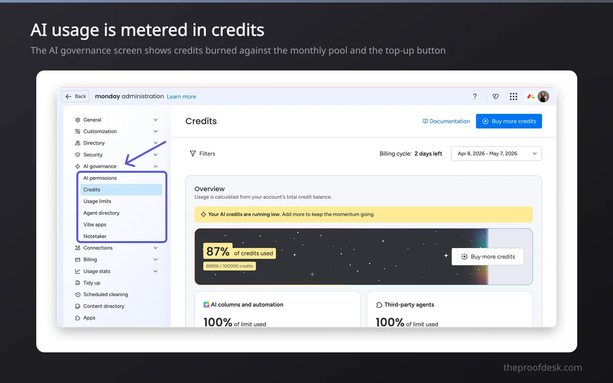The width and height of the screenshot is (613, 383).
Task: Click the Billing cycle 2 days left text
Action: tap(411, 154)
